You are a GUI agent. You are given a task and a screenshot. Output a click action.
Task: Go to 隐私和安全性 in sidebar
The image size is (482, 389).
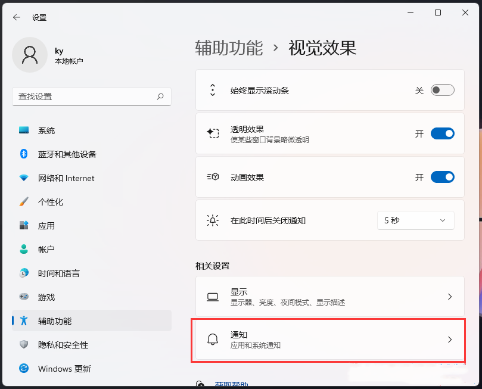(x=63, y=345)
